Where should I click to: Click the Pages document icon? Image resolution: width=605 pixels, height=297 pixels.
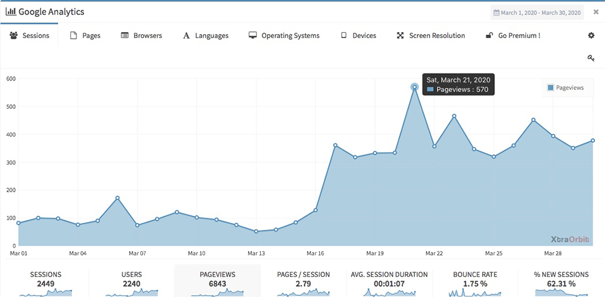coord(73,36)
